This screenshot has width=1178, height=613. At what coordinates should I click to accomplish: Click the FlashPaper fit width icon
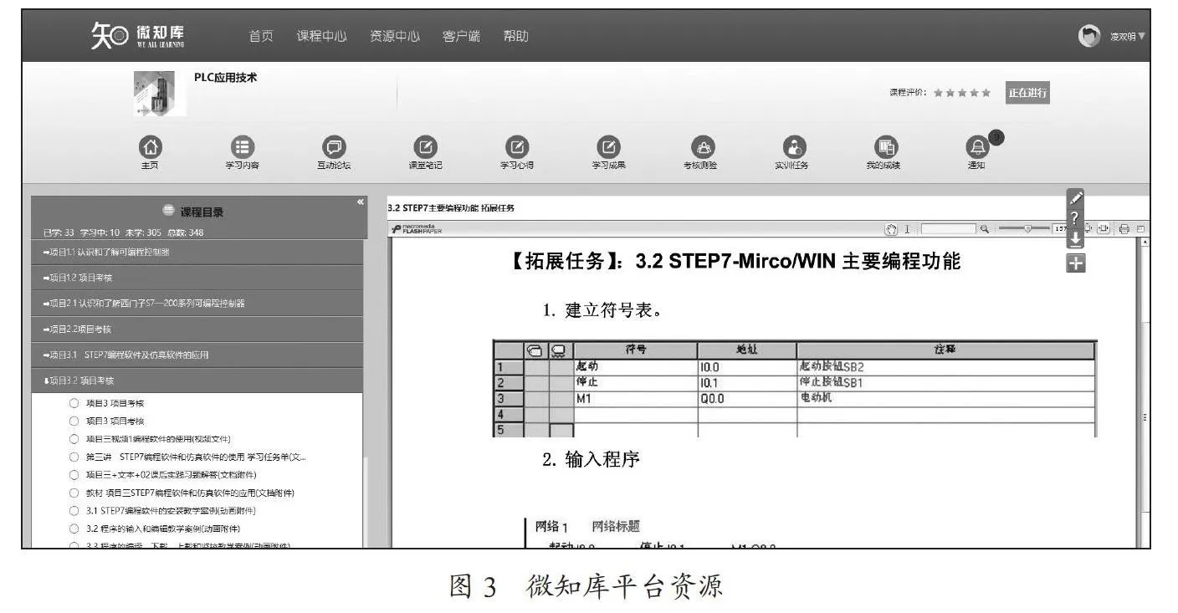pos(1105,228)
